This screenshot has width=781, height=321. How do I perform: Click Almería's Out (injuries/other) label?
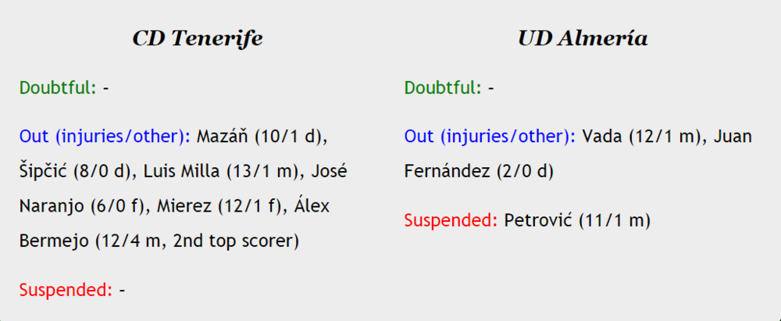click(x=490, y=137)
